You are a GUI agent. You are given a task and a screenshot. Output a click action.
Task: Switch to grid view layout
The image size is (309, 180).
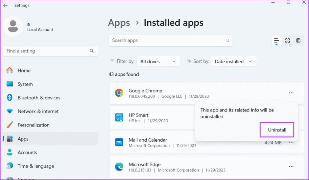point(287,41)
